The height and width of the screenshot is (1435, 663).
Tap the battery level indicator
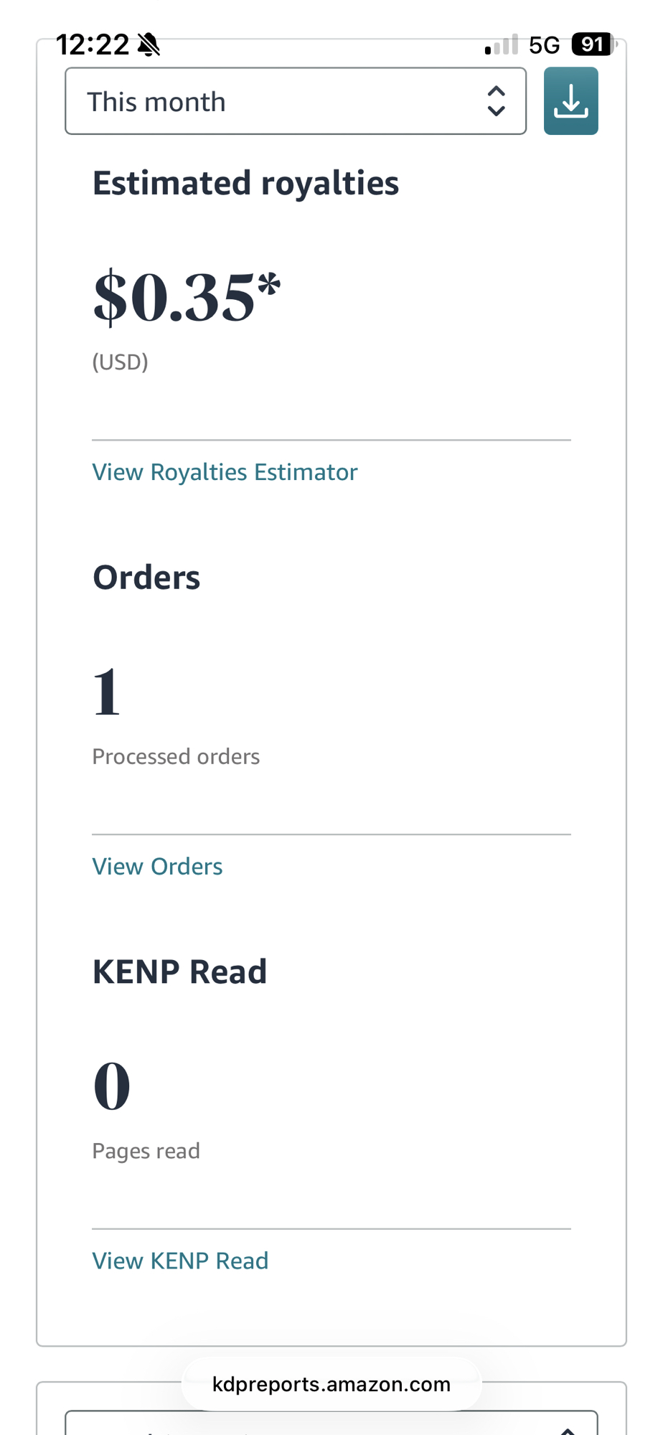pos(593,44)
